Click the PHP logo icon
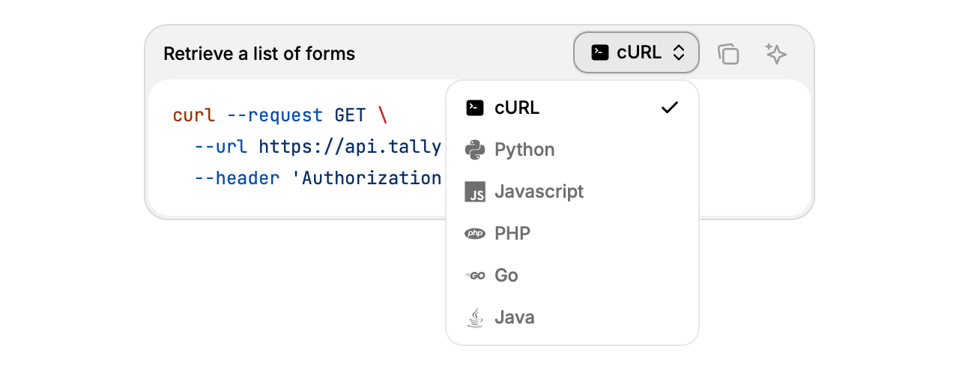Screen dimensions: 959x370 475,234
